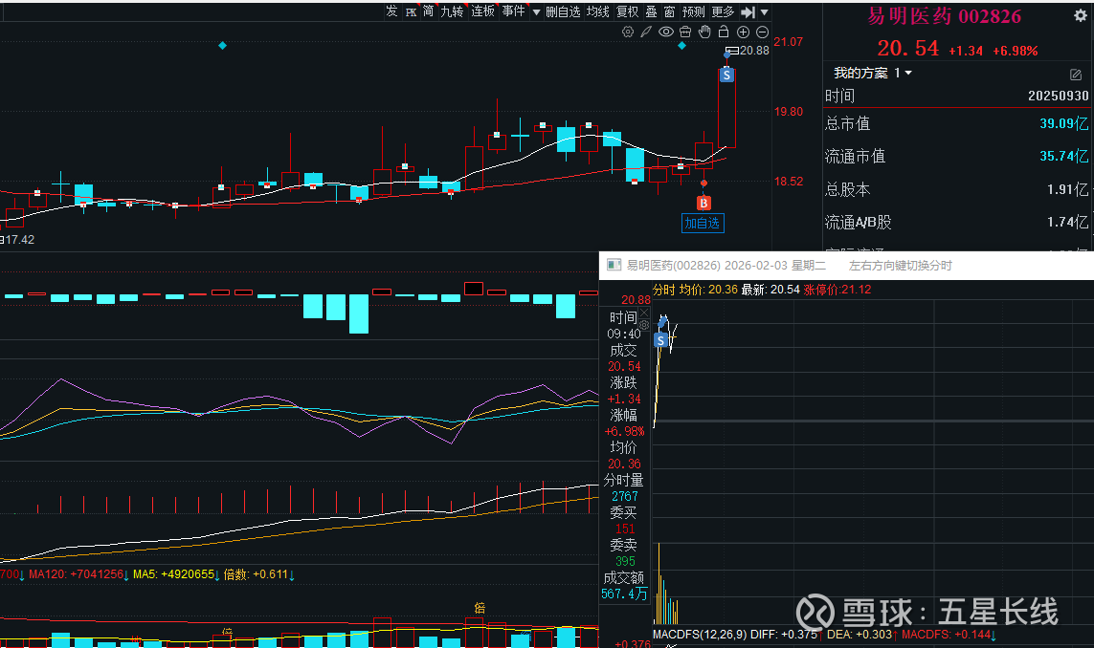Open the settings gear next to stock name

click(x=1080, y=16)
